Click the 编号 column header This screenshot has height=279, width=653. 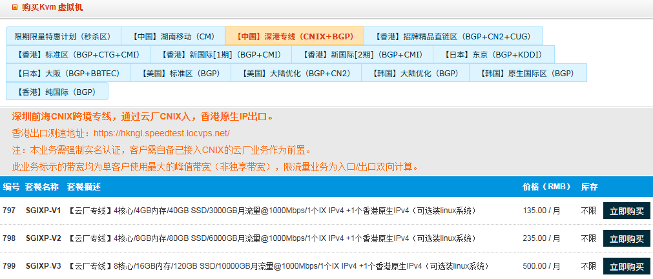click(x=11, y=187)
